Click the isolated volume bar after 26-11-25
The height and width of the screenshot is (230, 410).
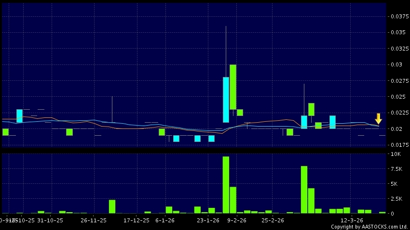click(112, 206)
